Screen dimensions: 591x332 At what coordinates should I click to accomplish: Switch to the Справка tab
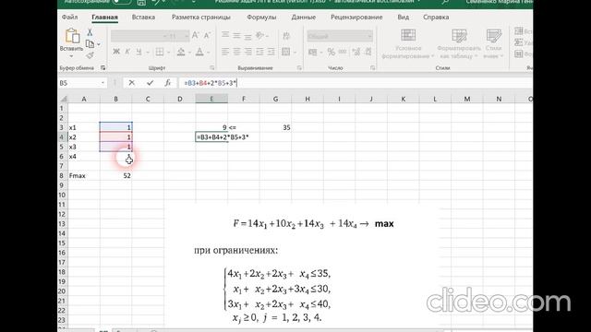pyautogui.click(x=436, y=18)
